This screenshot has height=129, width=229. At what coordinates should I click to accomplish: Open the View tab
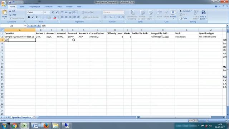pos(79,6)
